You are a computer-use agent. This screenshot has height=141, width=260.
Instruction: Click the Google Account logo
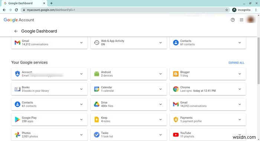click(19, 20)
